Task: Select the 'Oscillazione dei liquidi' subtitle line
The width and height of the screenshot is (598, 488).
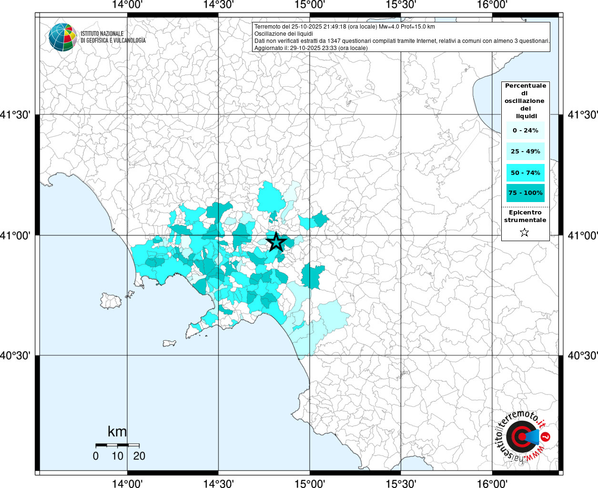Action: (284, 34)
